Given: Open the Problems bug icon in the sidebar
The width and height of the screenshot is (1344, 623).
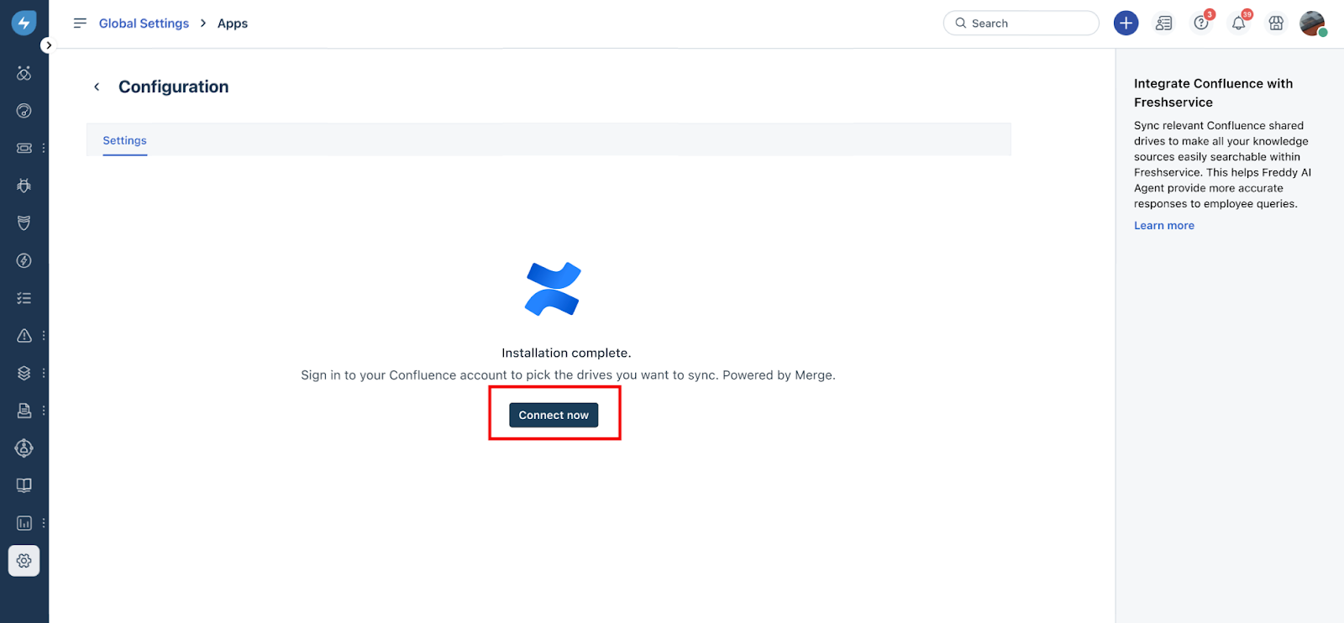Looking at the screenshot, I should point(24,186).
